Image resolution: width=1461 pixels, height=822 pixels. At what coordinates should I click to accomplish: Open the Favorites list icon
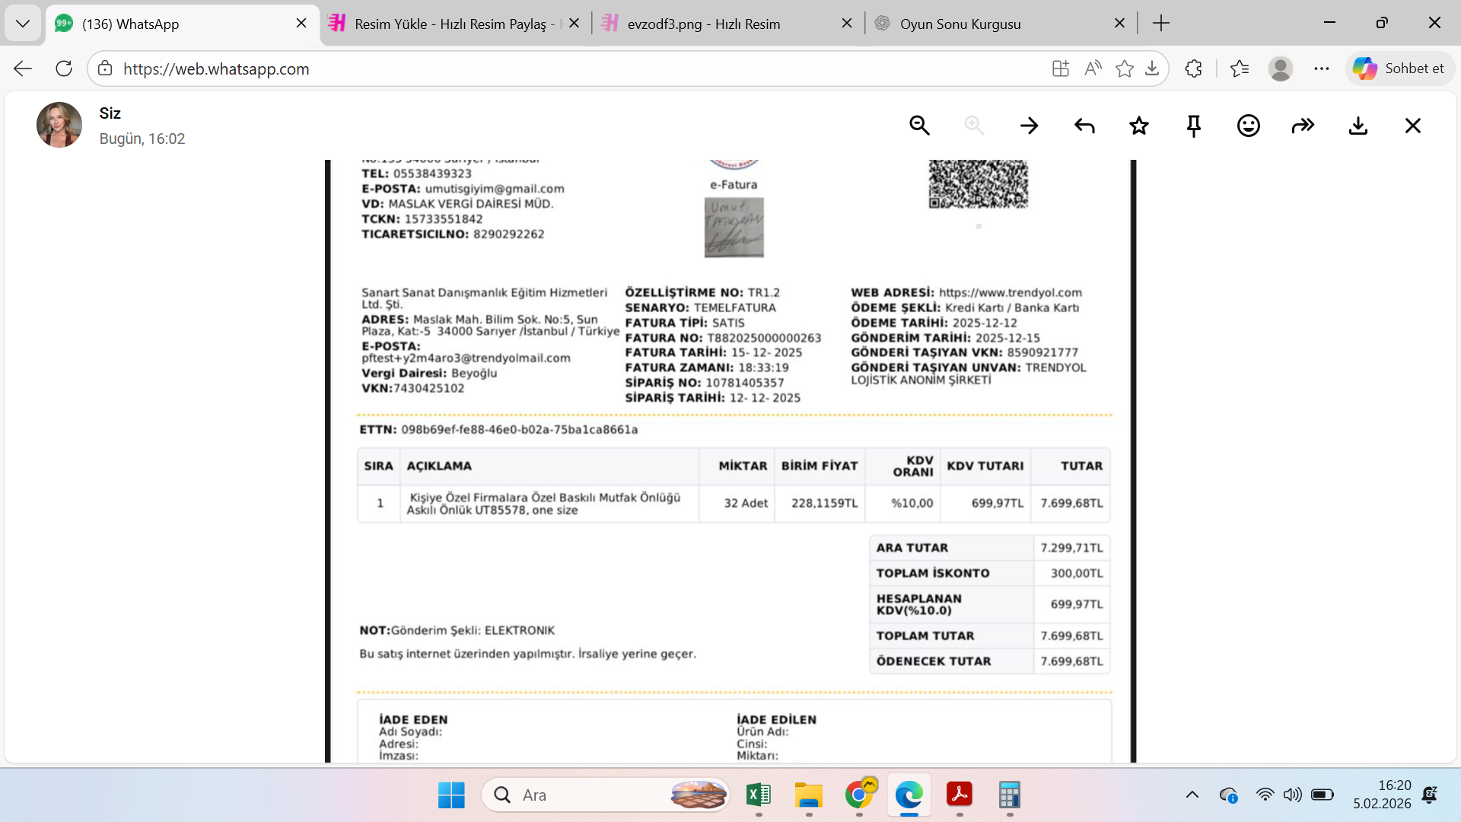pos(1240,68)
